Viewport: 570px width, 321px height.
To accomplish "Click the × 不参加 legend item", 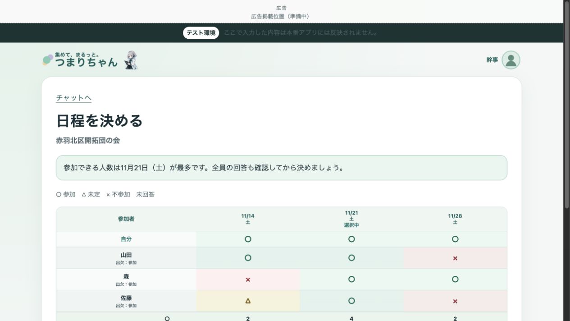I will (x=118, y=194).
